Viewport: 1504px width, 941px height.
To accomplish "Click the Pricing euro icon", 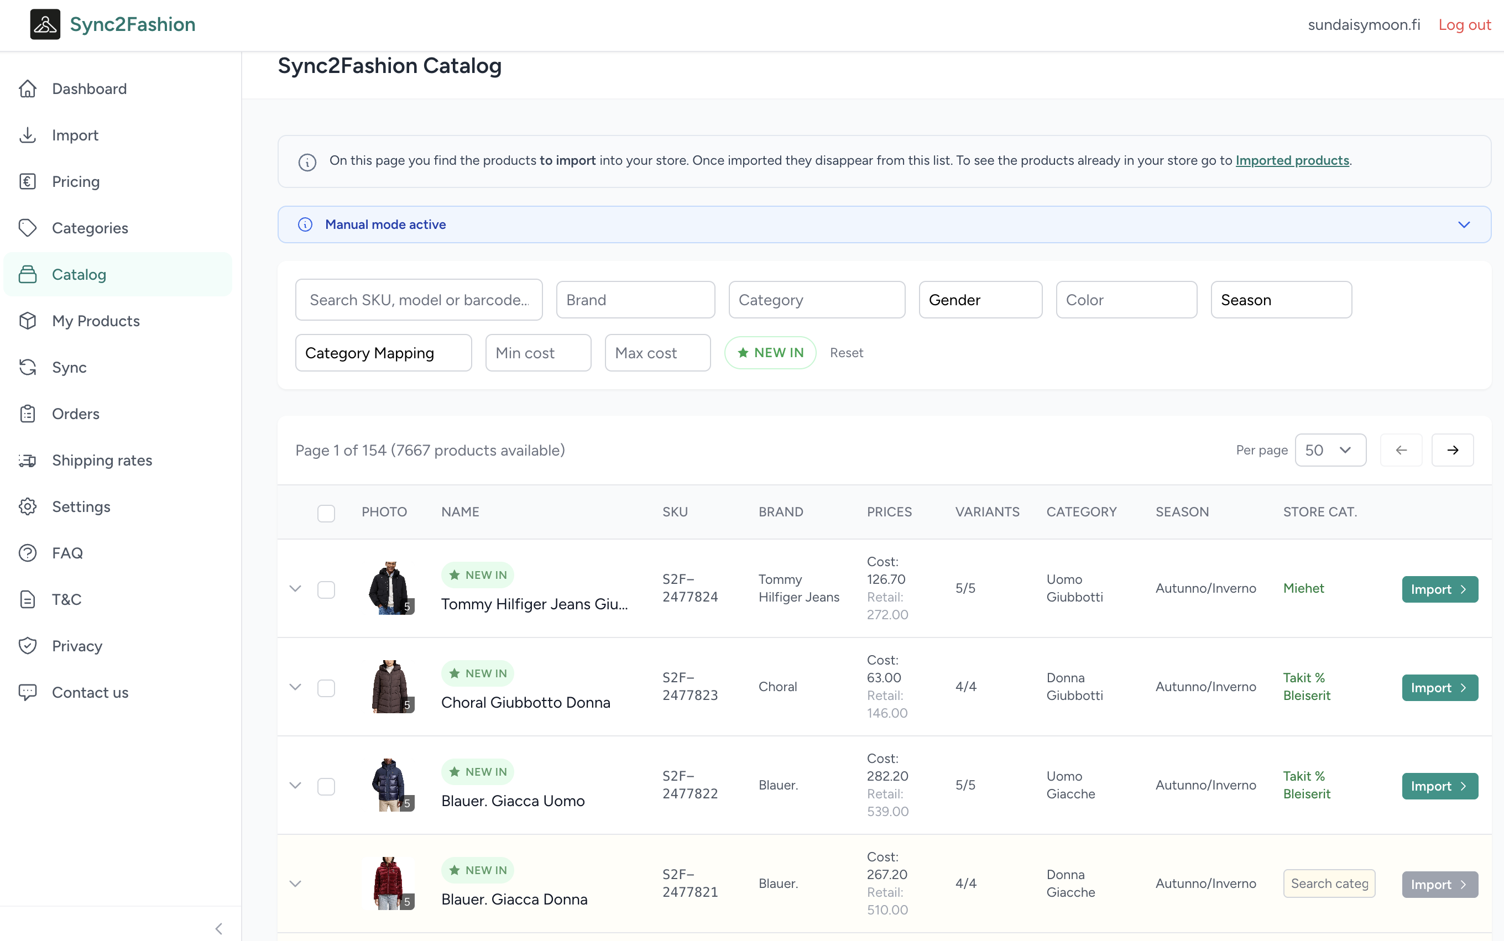I will (28, 182).
